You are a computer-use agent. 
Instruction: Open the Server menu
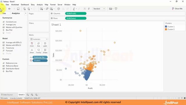coord(60,5)
